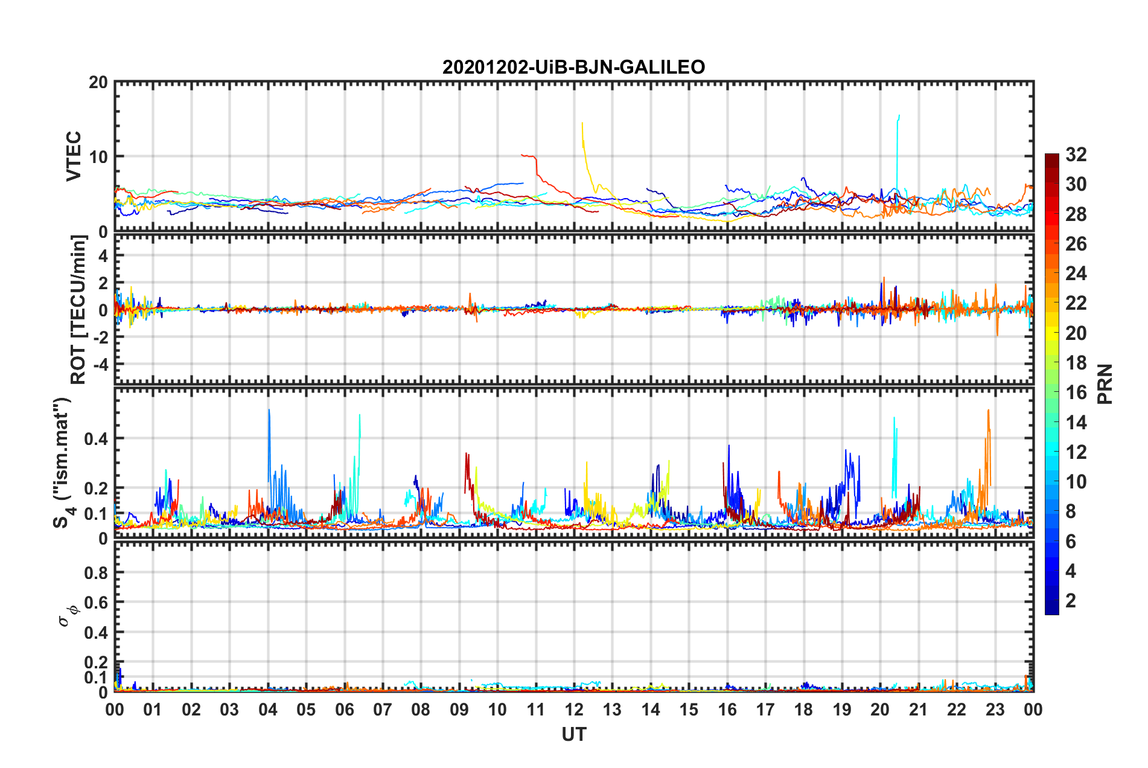The image size is (1148, 768).
Task: Select PRN colorbar tick label 8
Action: point(1071,511)
